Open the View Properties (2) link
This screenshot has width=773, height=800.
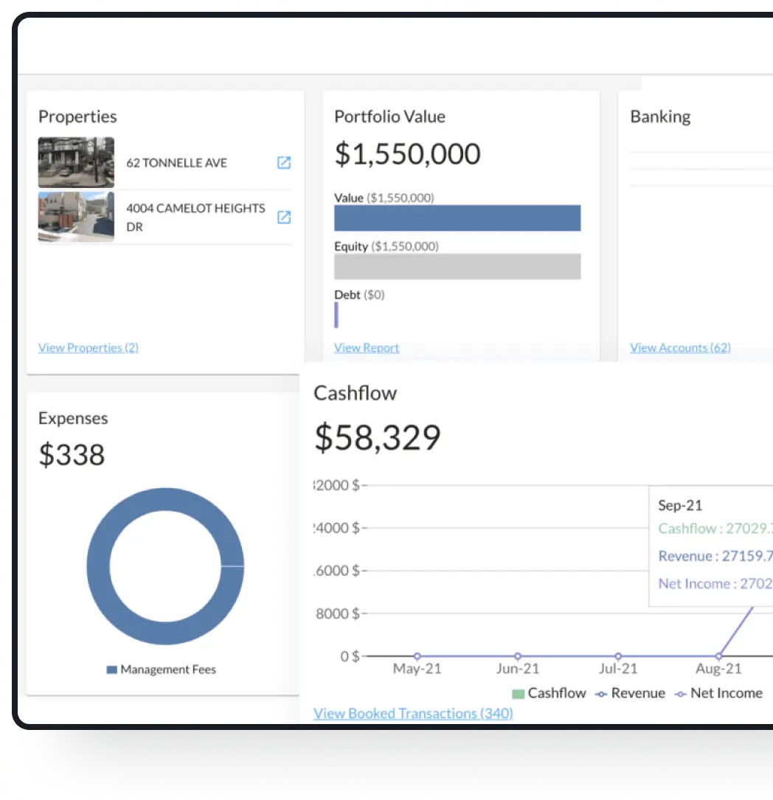(88, 348)
